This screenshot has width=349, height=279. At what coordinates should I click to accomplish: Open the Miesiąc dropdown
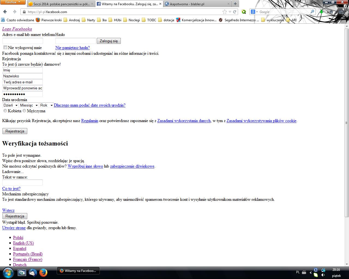(29, 105)
